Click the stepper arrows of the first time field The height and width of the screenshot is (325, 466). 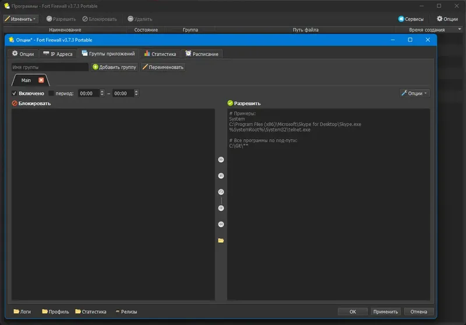(x=103, y=93)
